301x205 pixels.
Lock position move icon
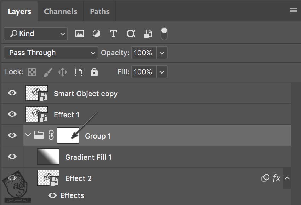(63, 72)
